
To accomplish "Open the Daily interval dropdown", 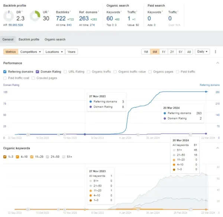I will point(202,52).
